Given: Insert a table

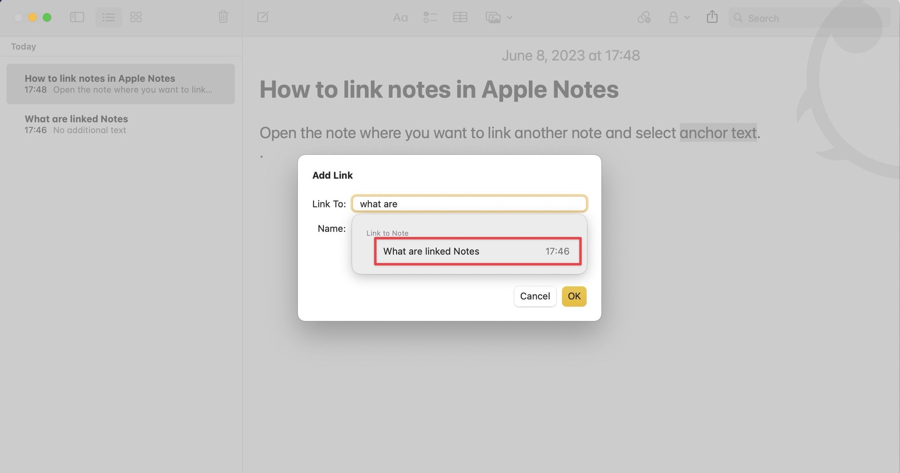Looking at the screenshot, I should point(460,17).
